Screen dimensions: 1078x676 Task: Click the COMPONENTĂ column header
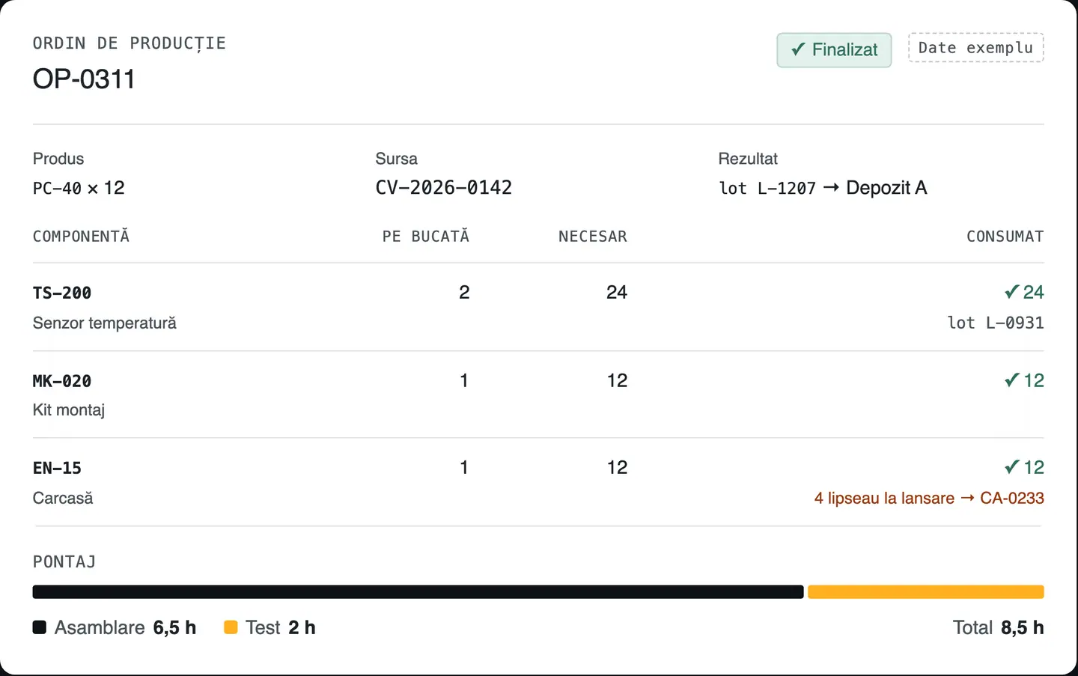81,237
